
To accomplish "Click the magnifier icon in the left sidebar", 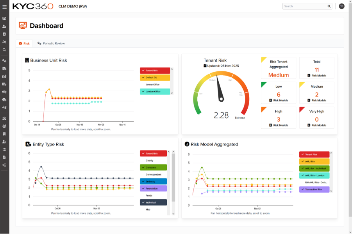I will coord(4,50).
